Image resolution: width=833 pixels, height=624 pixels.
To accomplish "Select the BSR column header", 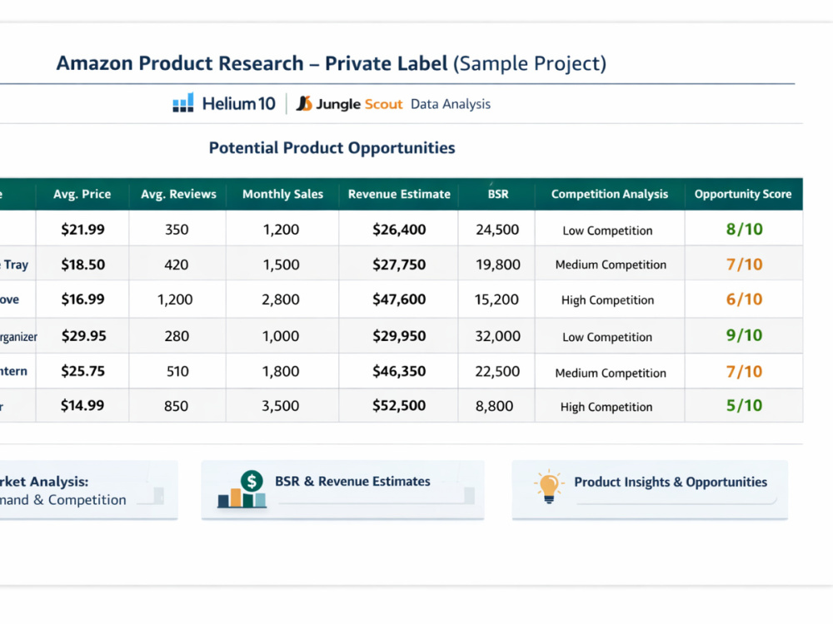I will point(497,194).
